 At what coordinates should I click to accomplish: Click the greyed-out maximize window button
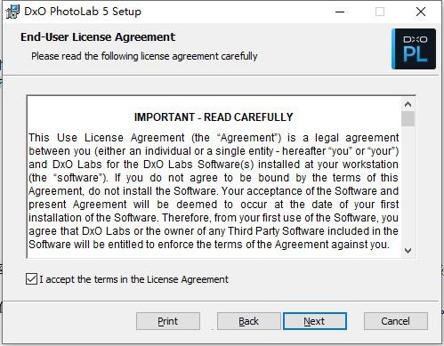[380, 12]
